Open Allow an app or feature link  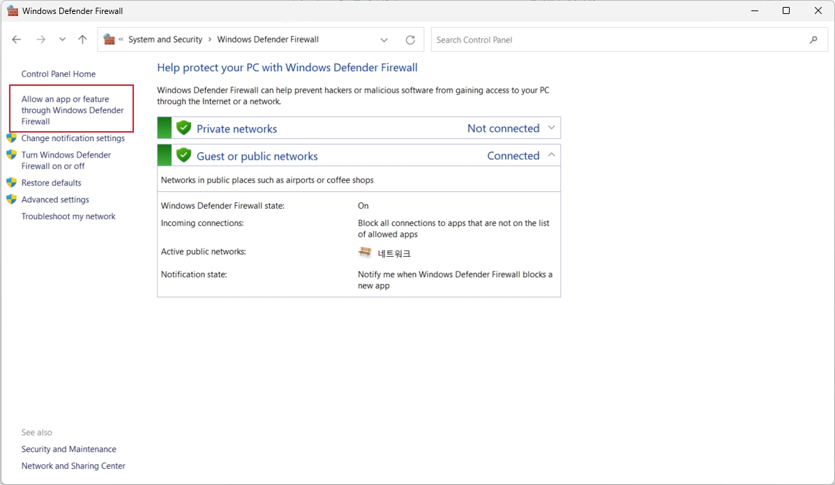pyautogui.click(x=73, y=110)
